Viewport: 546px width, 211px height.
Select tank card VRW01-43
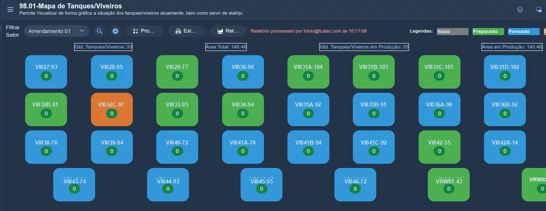pyautogui.click(x=449, y=185)
